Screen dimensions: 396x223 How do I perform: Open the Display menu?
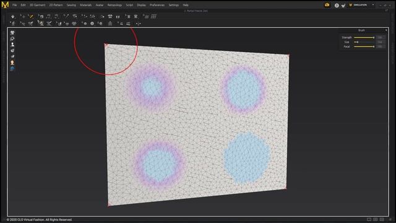pyautogui.click(x=141, y=5)
